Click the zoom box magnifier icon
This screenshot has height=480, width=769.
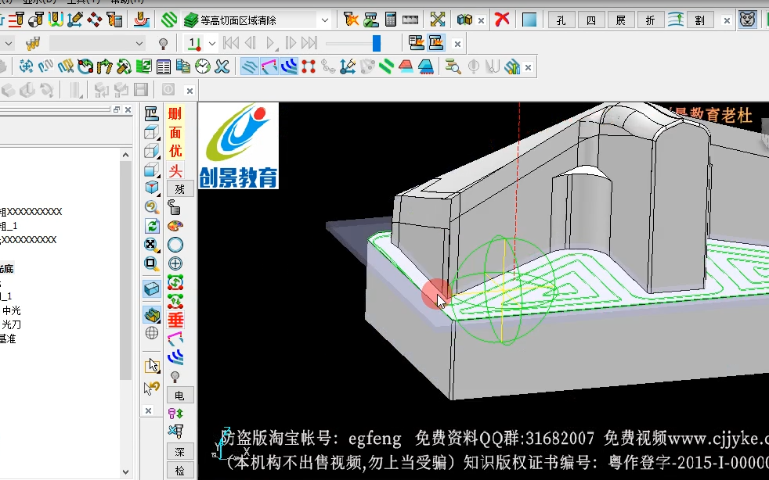click(152, 264)
